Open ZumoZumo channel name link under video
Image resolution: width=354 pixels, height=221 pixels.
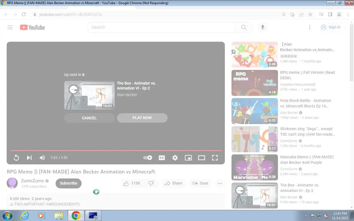[x=32, y=181]
